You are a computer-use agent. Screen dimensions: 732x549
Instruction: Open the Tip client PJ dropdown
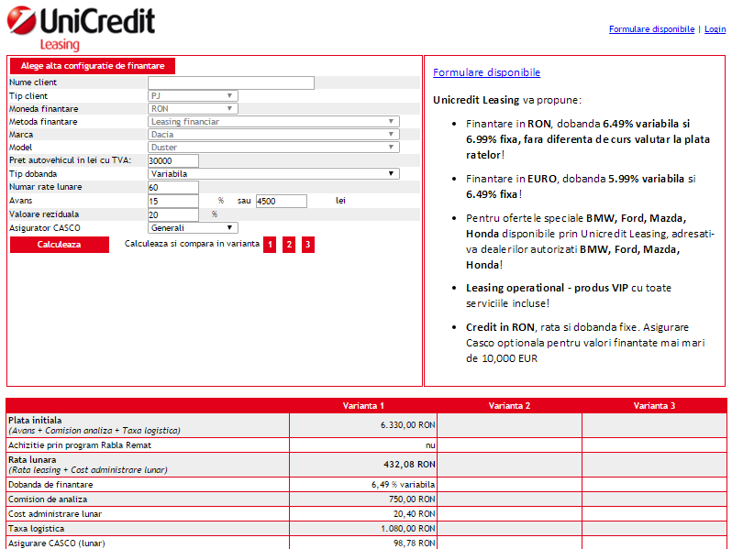point(193,95)
